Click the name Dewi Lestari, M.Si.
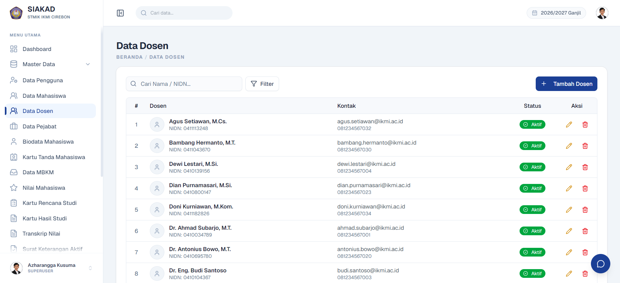This screenshot has width=620, height=283. click(x=193, y=164)
